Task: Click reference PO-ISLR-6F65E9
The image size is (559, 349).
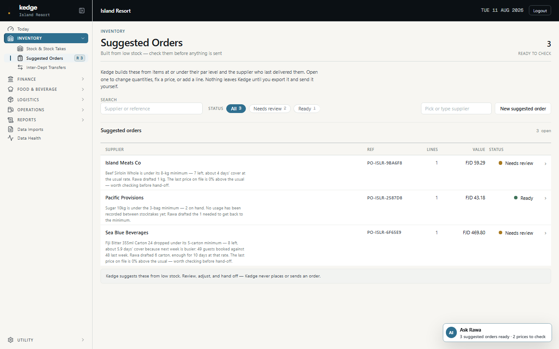Action: (x=384, y=233)
